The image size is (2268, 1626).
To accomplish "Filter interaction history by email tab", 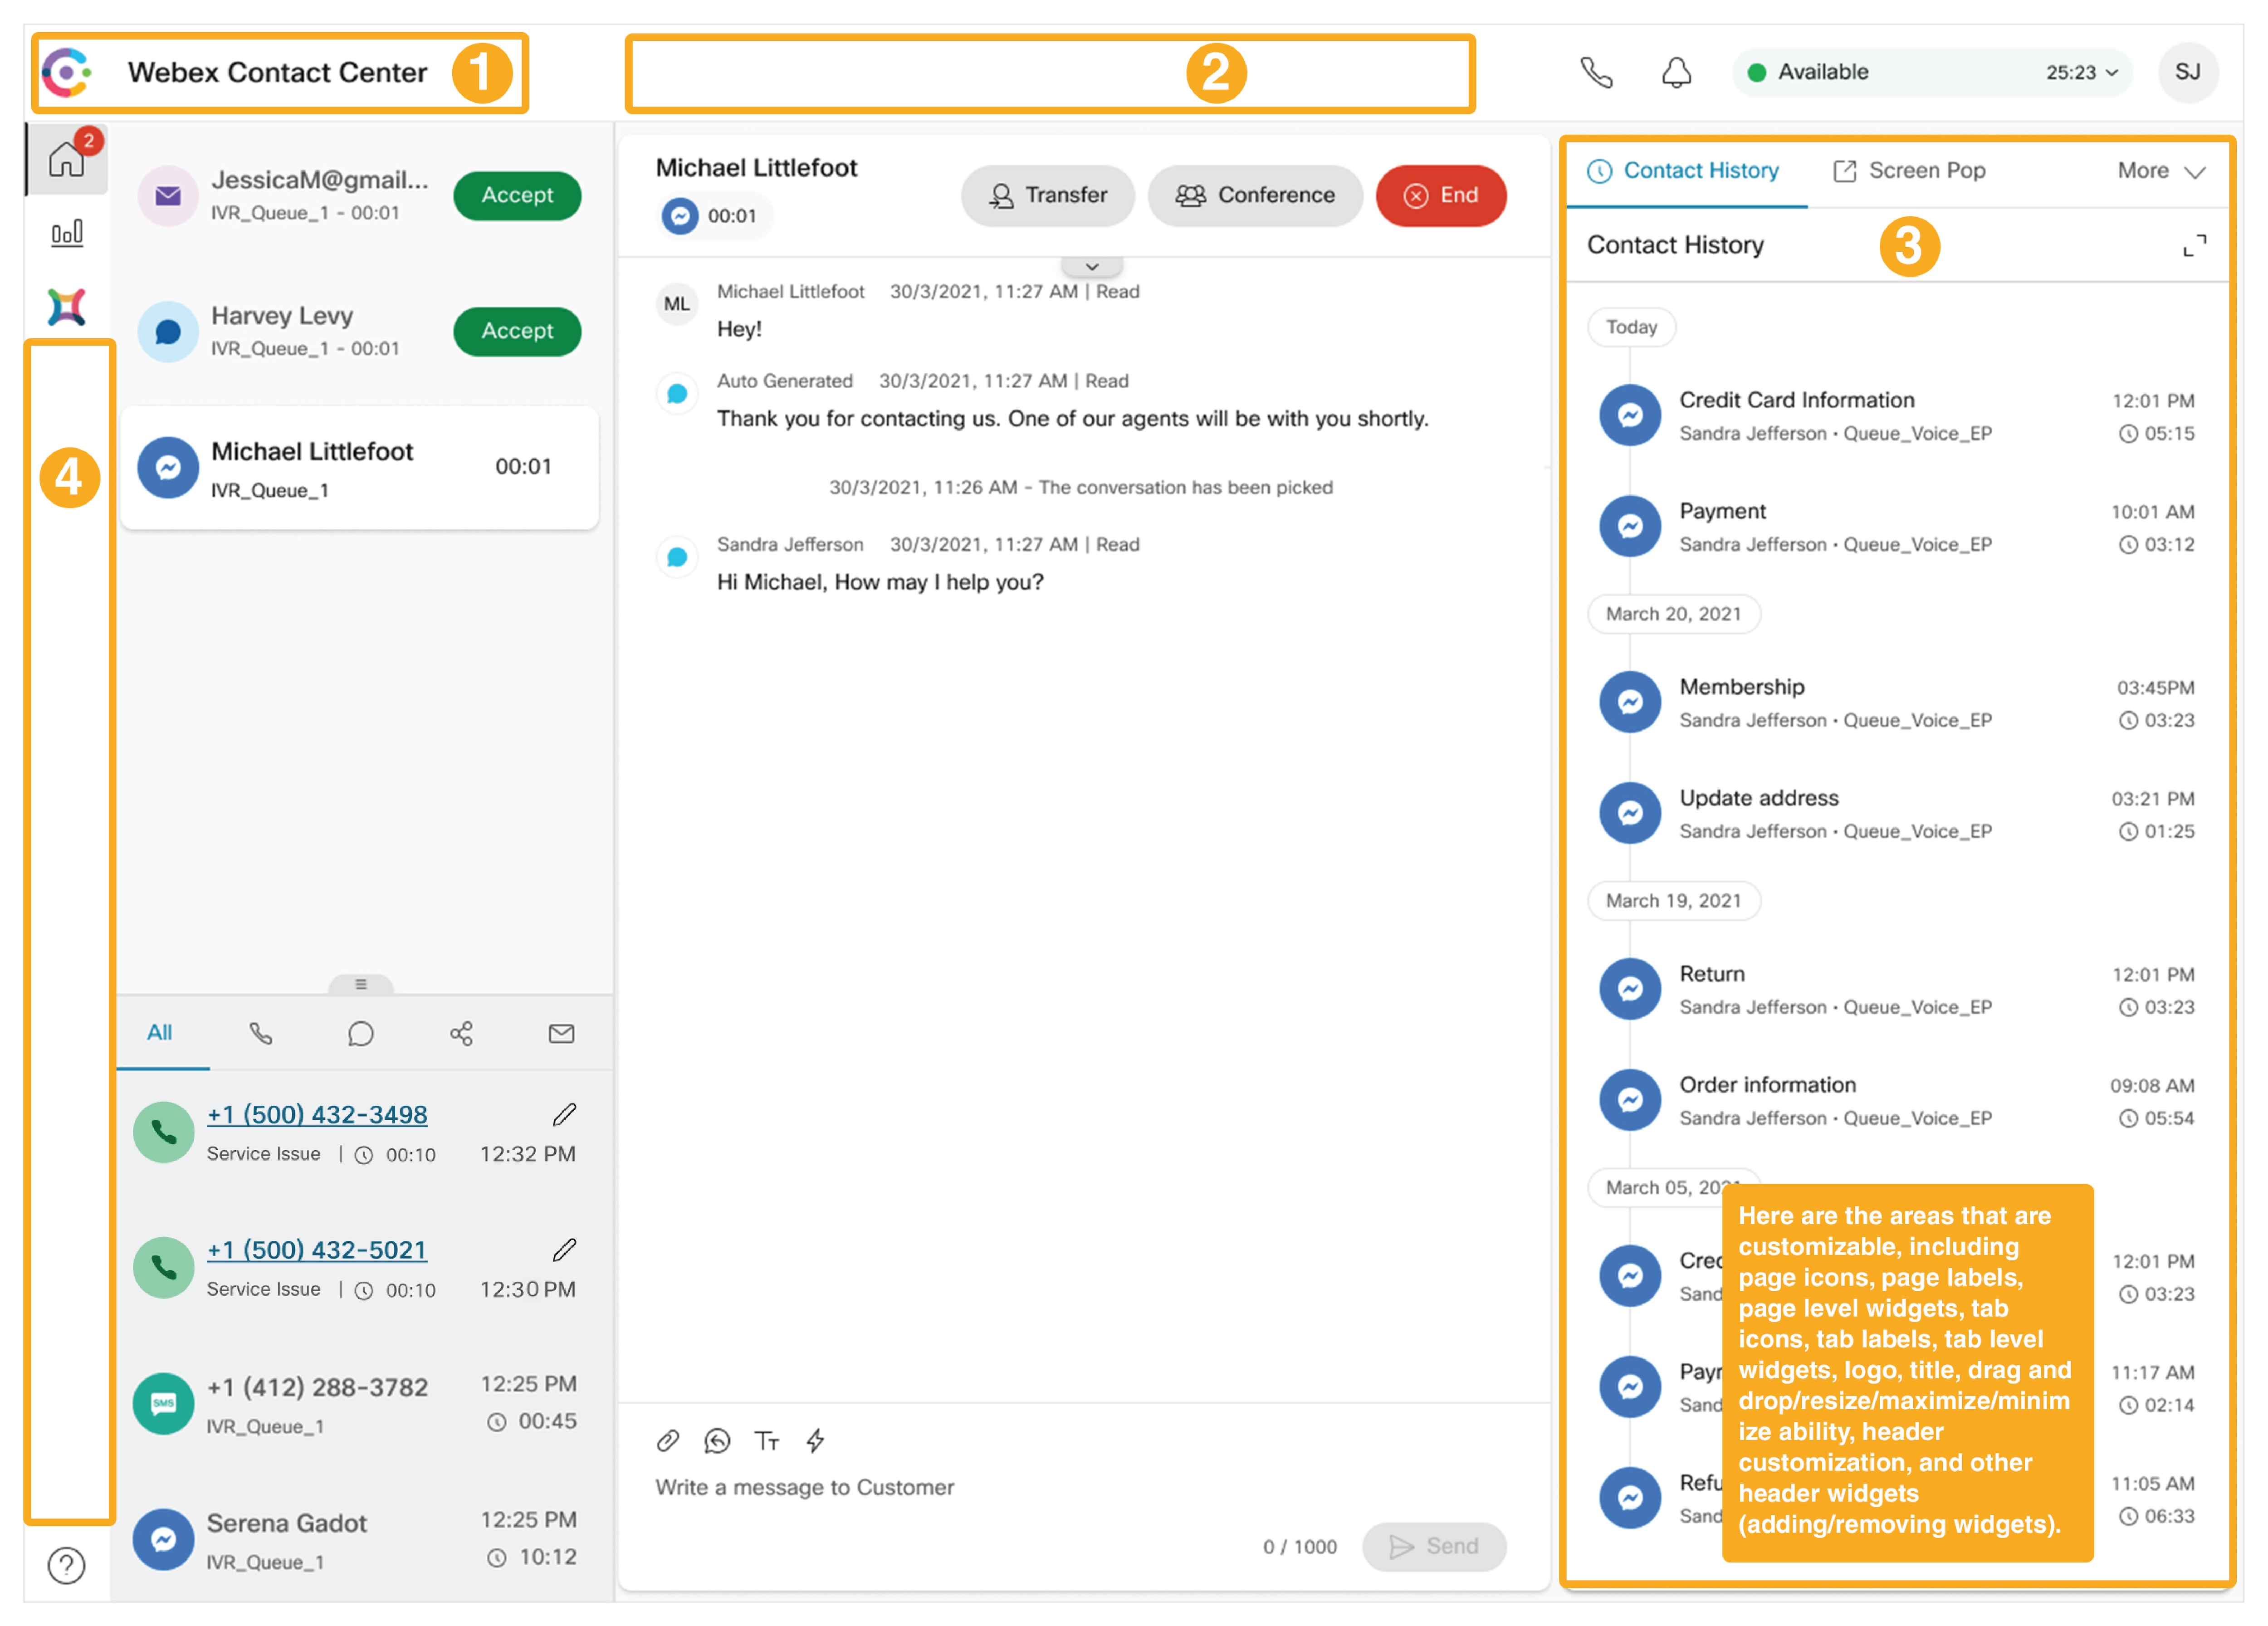I will [x=561, y=1033].
